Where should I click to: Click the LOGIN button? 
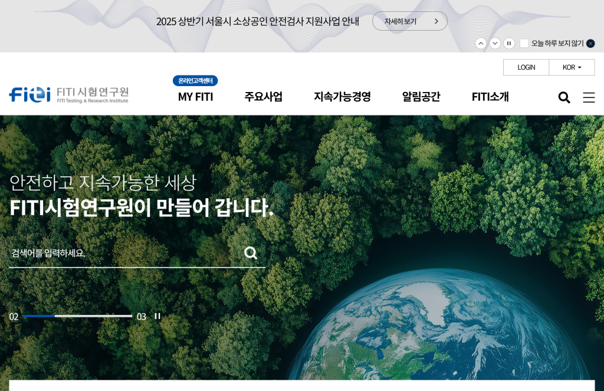[x=526, y=67]
